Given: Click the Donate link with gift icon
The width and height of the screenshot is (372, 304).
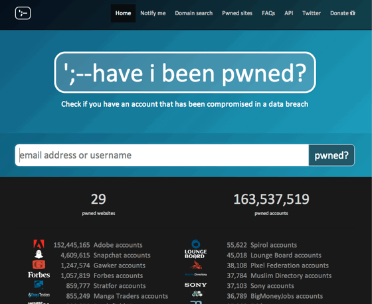Looking at the screenshot, I should point(343,13).
